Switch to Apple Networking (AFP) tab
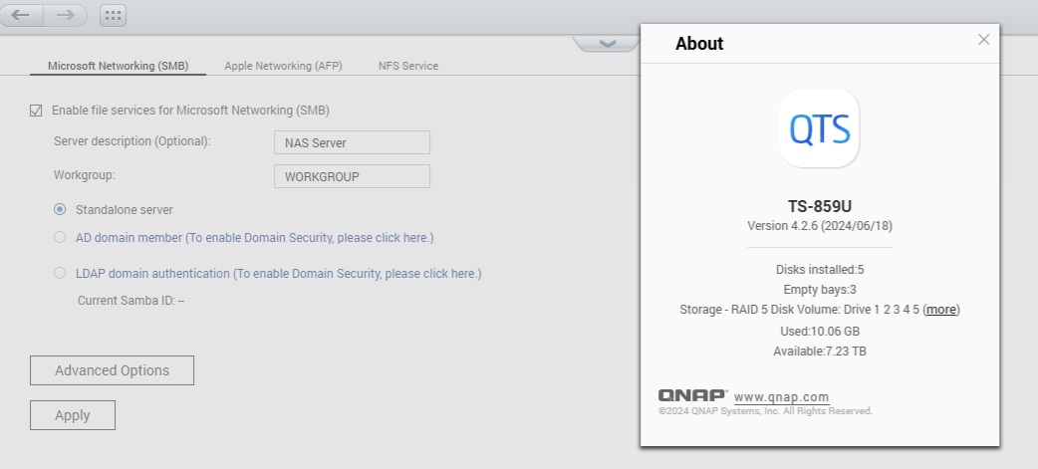1038x469 pixels. coord(283,66)
